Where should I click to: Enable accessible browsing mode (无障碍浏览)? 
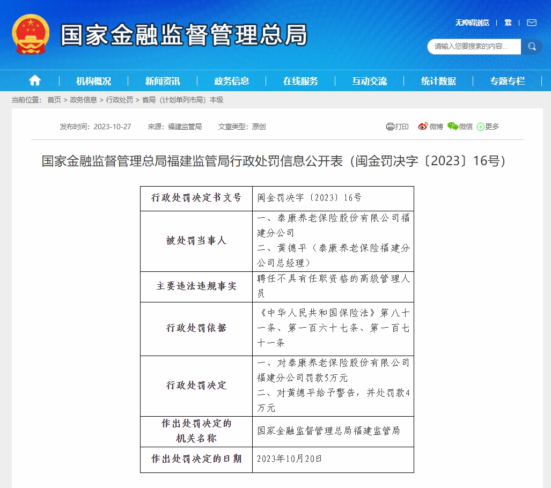pyautogui.click(x=472, y=23)
